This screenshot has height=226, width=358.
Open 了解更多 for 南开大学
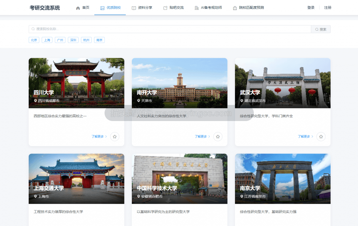coord(202,136)
